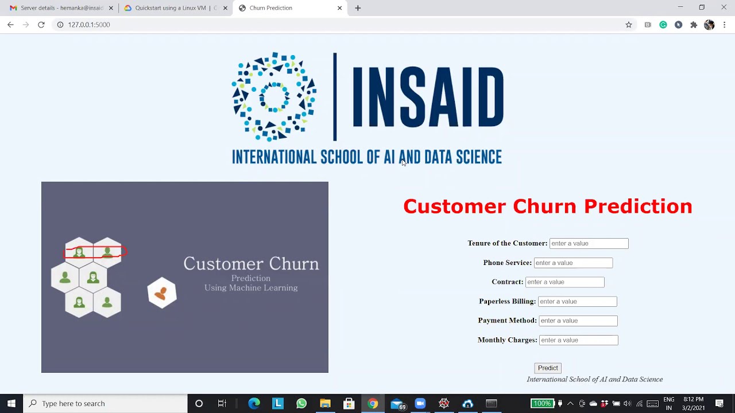735x413 pixels.
Task: Open Chrome's three-dot menu
Action: click(725, 25)
